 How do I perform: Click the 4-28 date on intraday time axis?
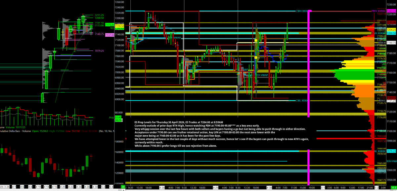[x=162, y=187]
